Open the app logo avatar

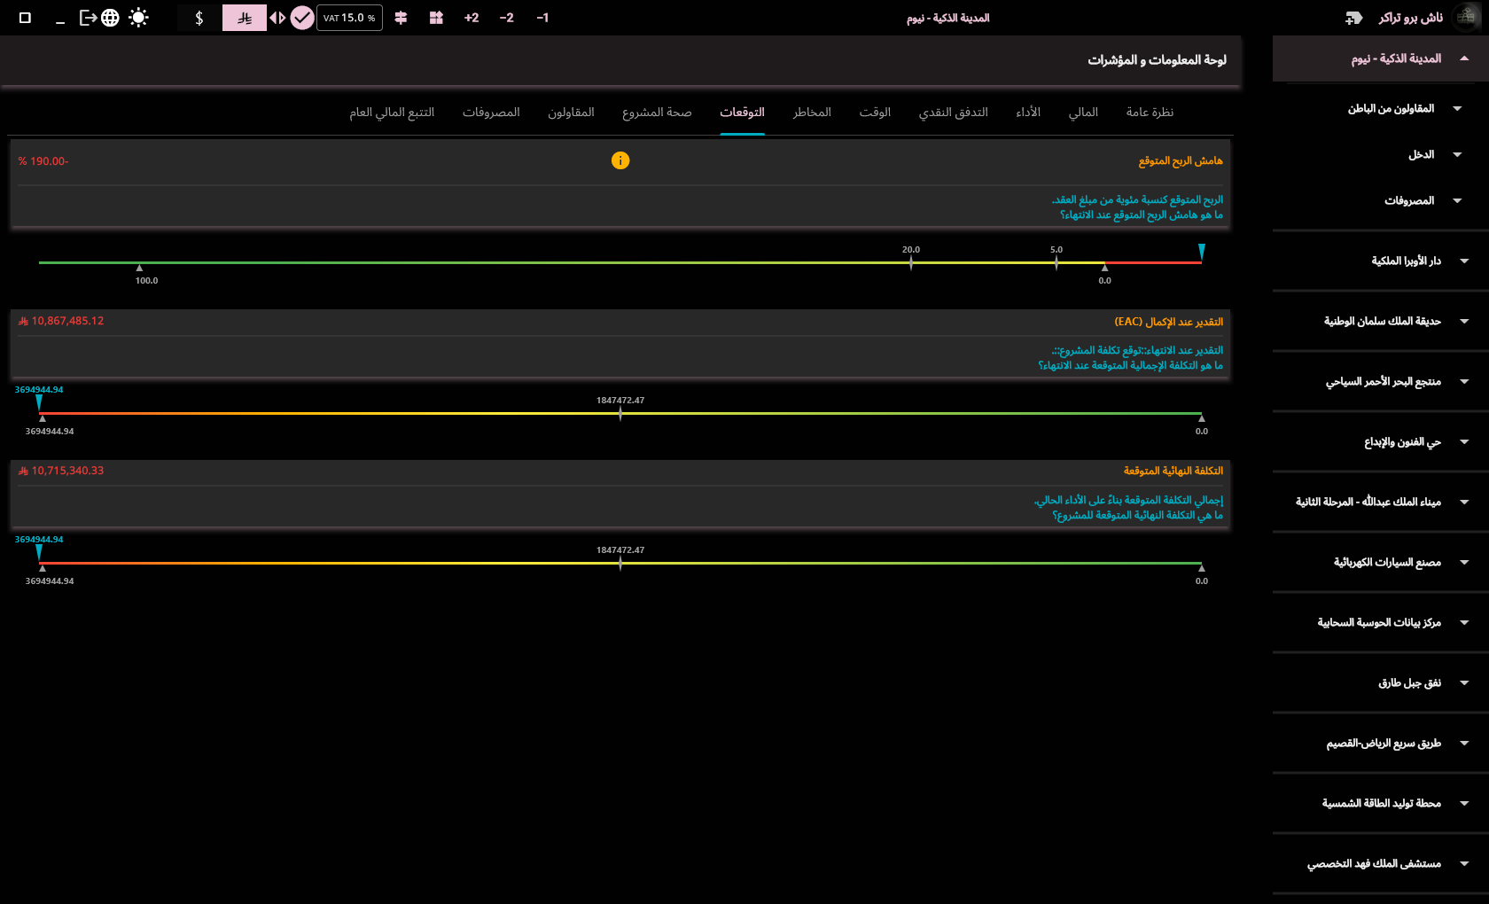1466,18
